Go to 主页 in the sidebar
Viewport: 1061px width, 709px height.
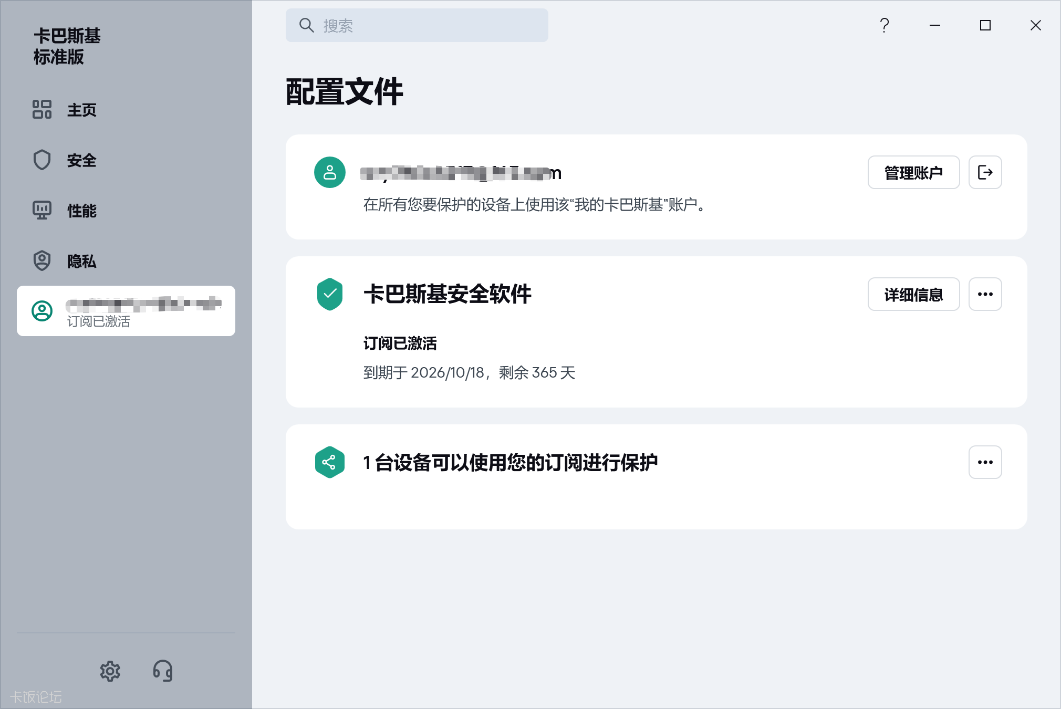[x=81, y=110]
